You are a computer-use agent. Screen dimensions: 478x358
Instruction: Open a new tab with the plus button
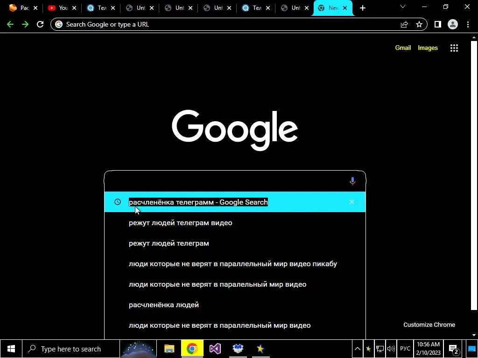tap(362, 8)
